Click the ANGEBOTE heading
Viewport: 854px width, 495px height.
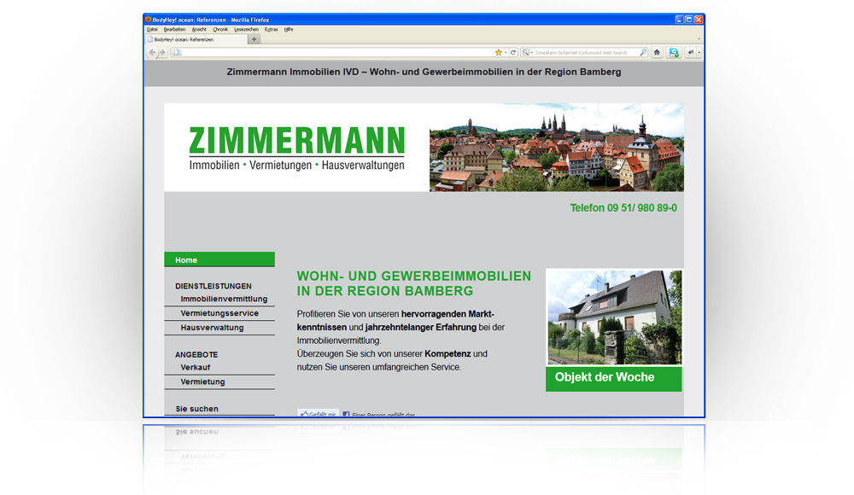pyautogui.click(x=196, y=354)
